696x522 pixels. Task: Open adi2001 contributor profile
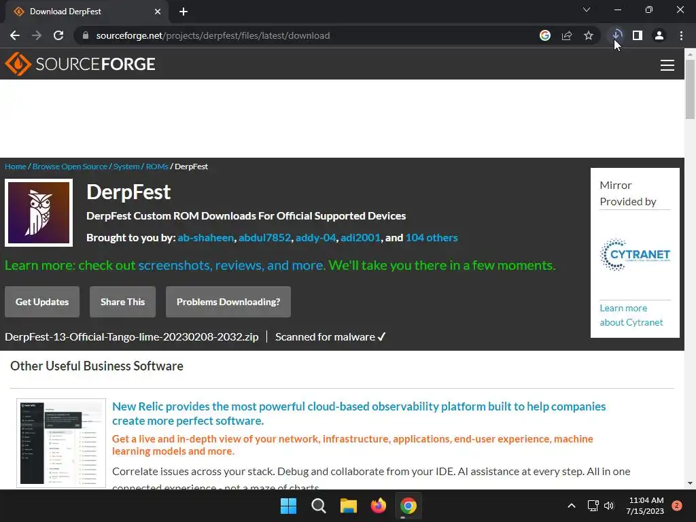[360, 238]
